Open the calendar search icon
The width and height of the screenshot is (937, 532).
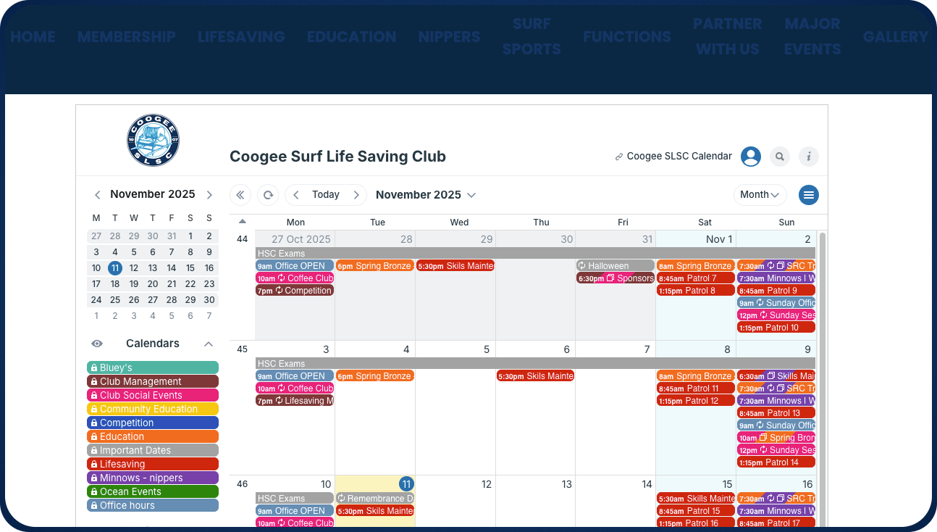pos(780,156)
